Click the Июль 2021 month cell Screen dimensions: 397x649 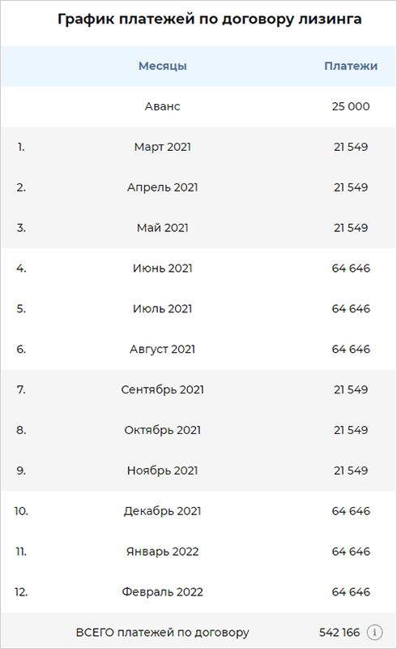coord(163,309)
